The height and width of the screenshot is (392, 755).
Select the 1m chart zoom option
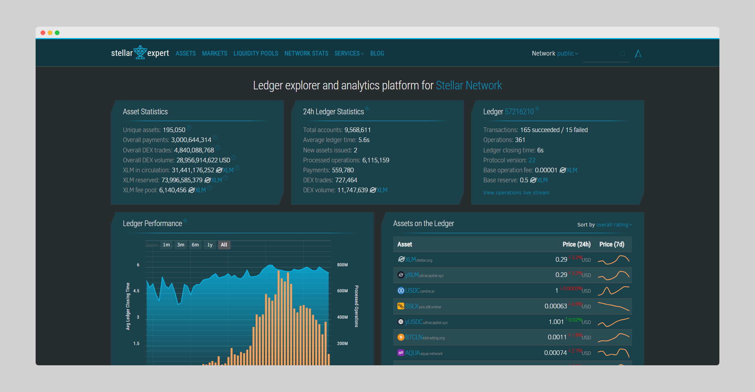click(166, 245)
